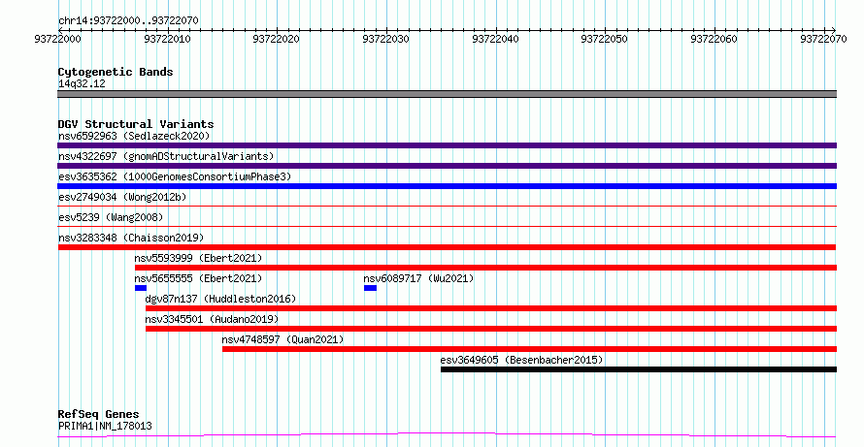Select the blue esv3635362 variant bar
864x447 pixels.
pyautogui.click(x=447, y=186)
